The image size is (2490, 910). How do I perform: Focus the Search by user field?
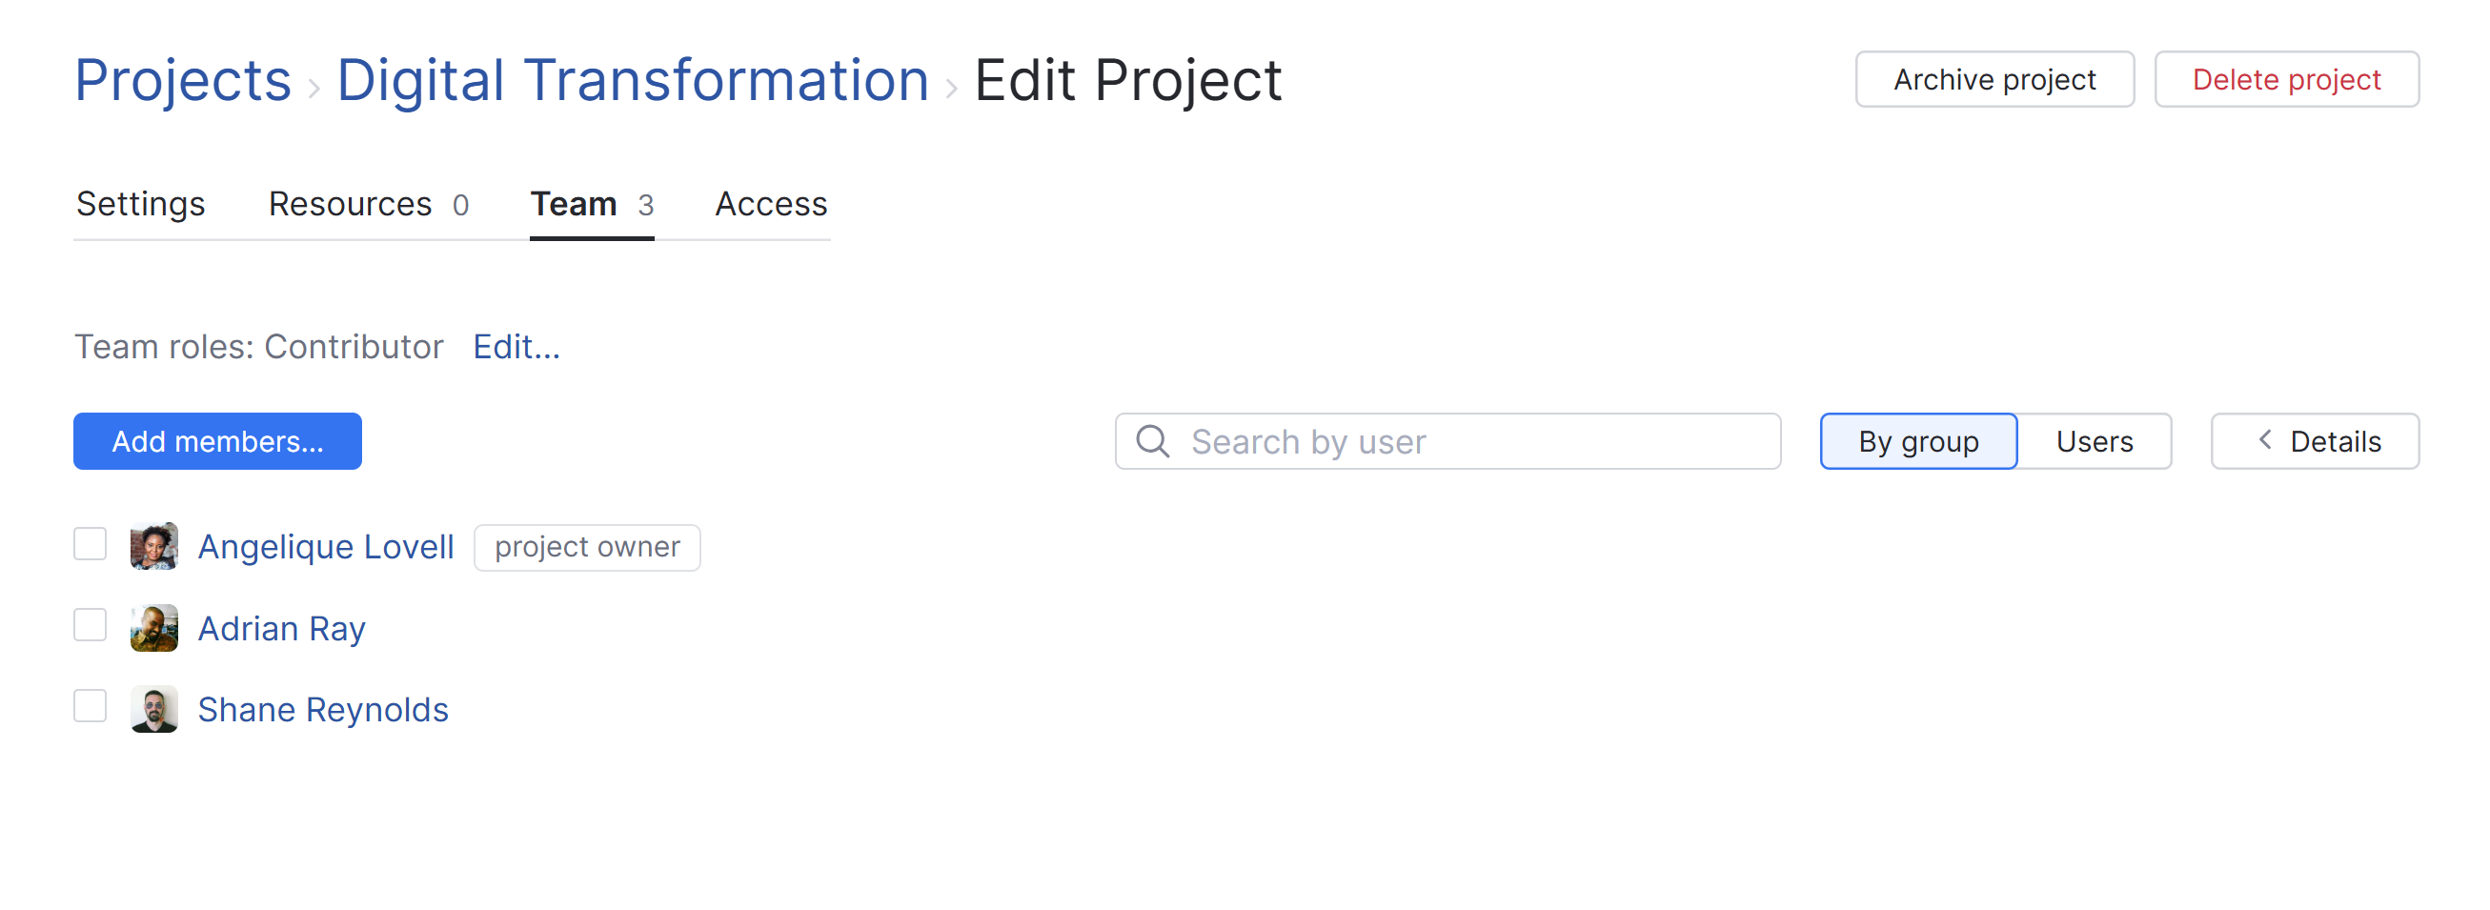click(1469, 441)
